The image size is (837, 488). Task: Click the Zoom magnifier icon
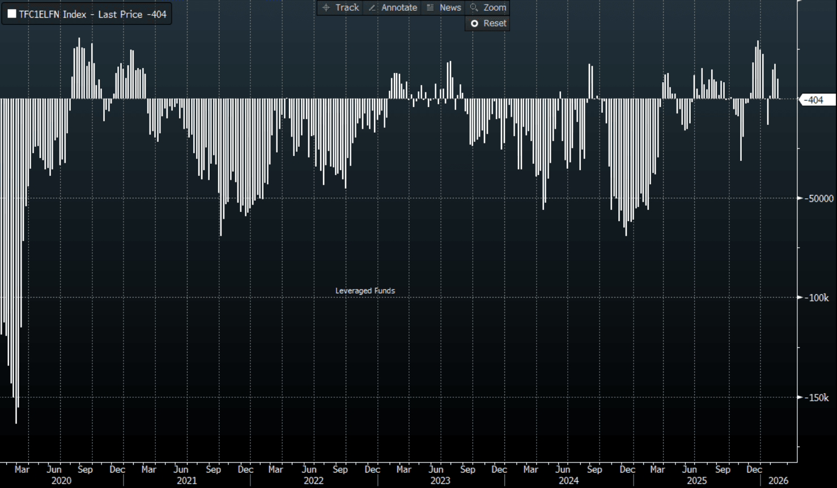474,7
